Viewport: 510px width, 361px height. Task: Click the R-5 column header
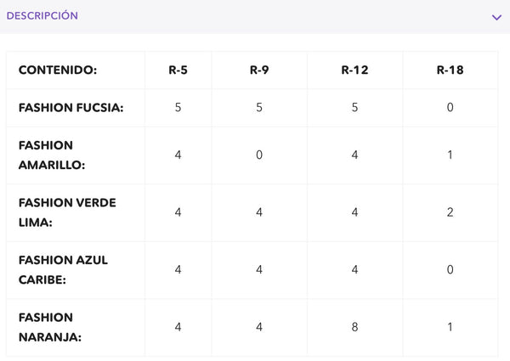(x=178, y=70)
